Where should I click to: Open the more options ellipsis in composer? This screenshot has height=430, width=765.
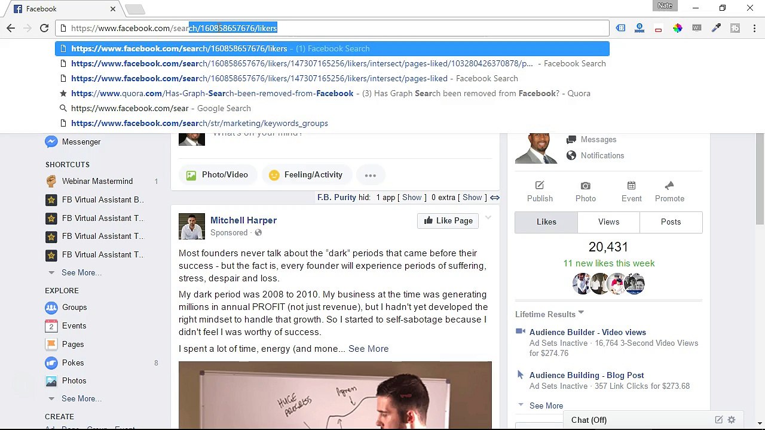point(371,175)
